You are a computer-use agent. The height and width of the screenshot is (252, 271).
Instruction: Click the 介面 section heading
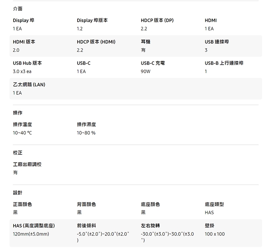tap(18, 8)
